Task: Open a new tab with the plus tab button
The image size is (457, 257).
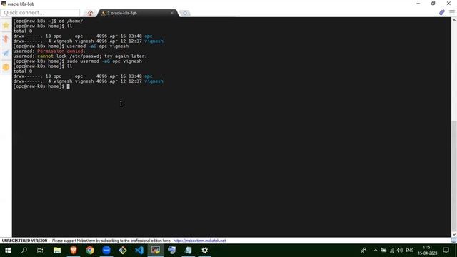Action: [185, 13]
